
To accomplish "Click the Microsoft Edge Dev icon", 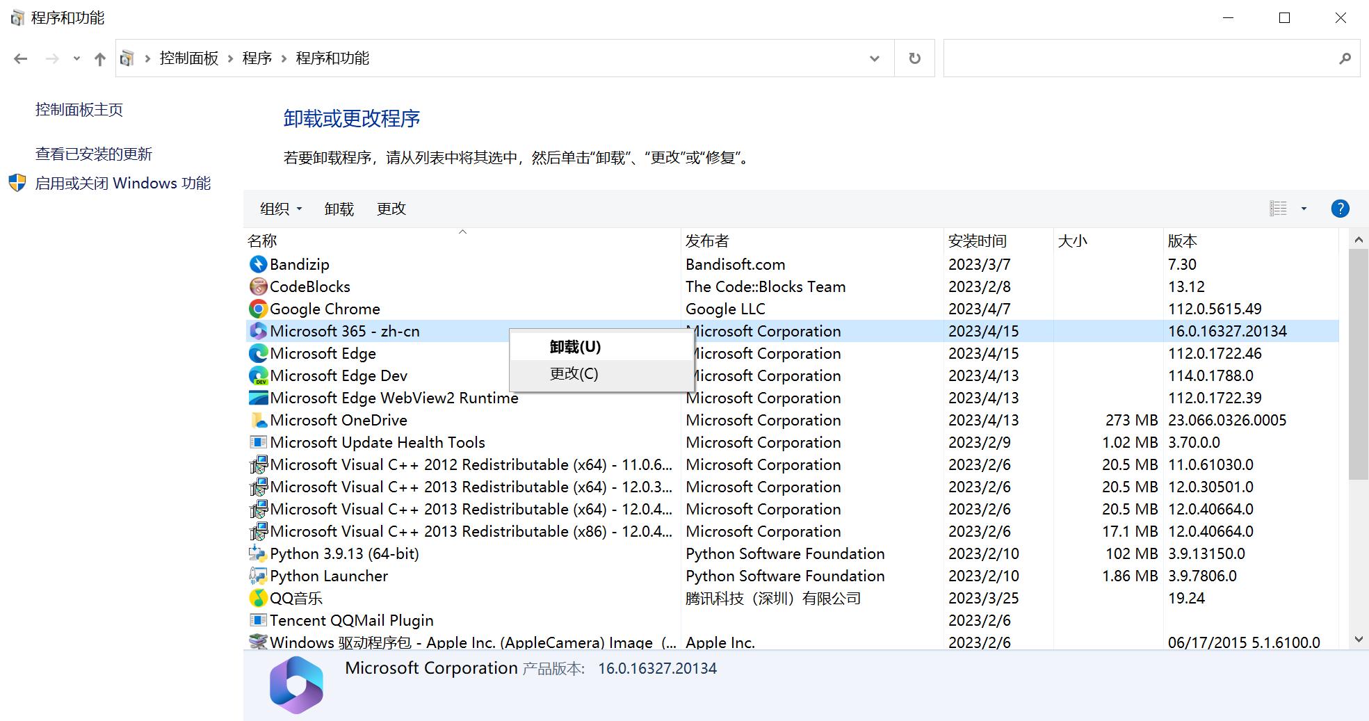I will point(258,375).
